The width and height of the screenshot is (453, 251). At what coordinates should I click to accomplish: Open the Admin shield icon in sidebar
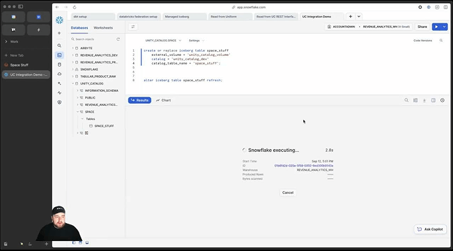pyautogui.click(x=59, y=103)
